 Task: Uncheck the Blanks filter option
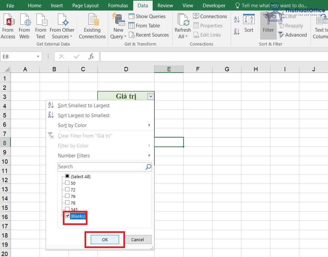tap(67, 216)
